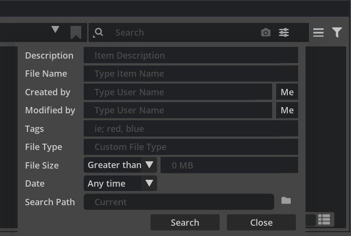Click the funnel filter icon

point(337,33)
